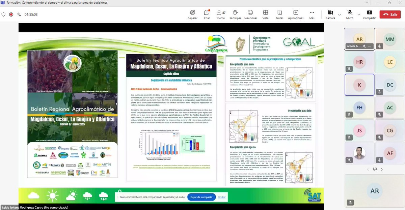Select the HR participant tile
405x210 pixels.
[x=359, y=62]
